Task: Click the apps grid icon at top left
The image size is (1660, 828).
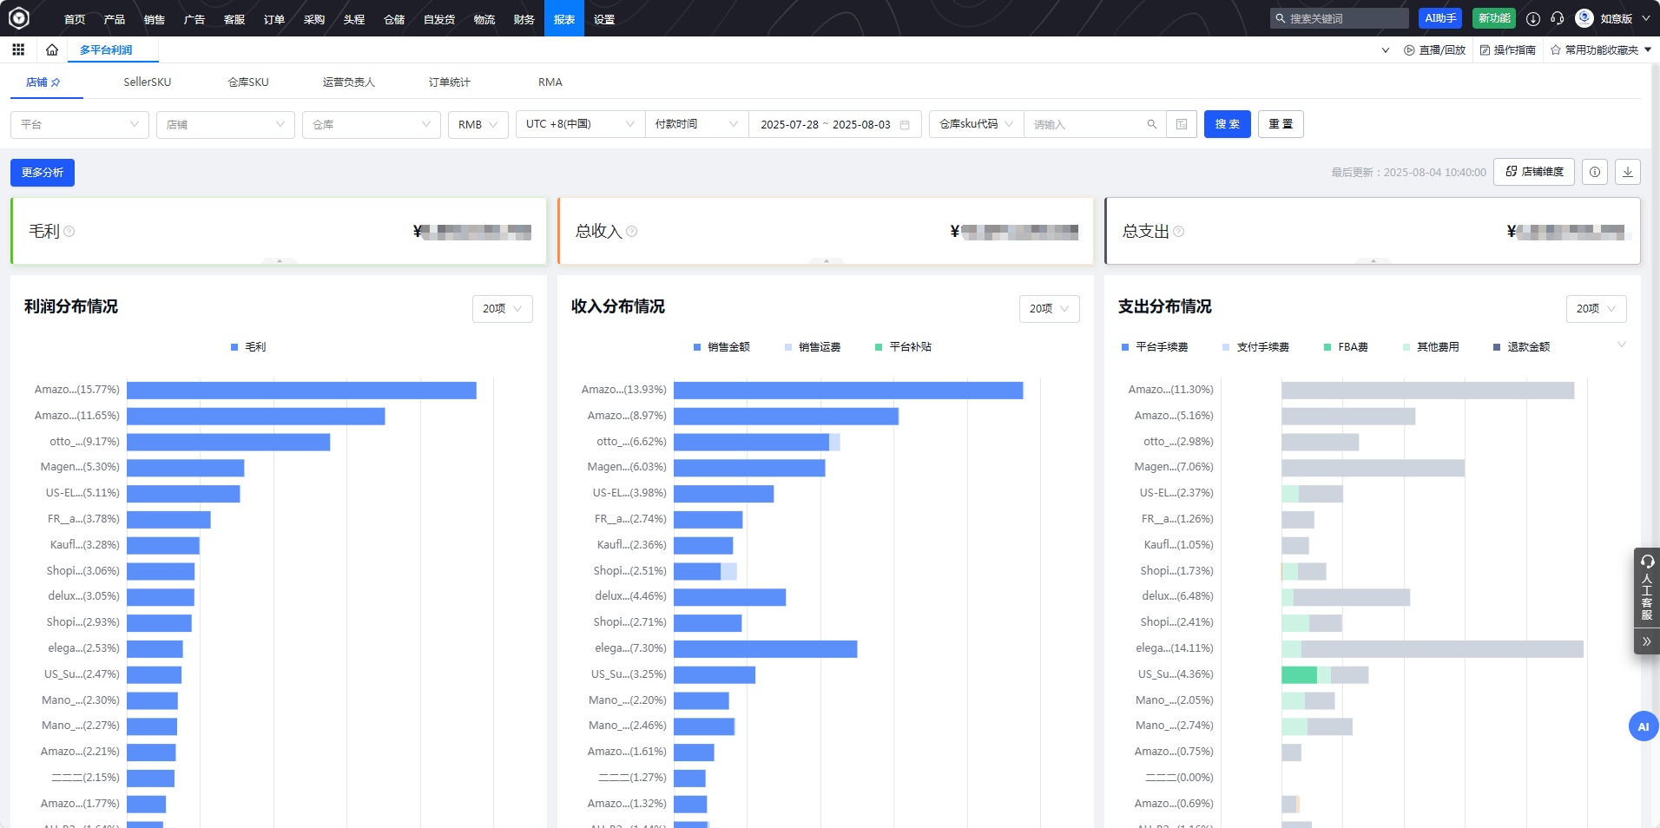Action: [18, 49]
